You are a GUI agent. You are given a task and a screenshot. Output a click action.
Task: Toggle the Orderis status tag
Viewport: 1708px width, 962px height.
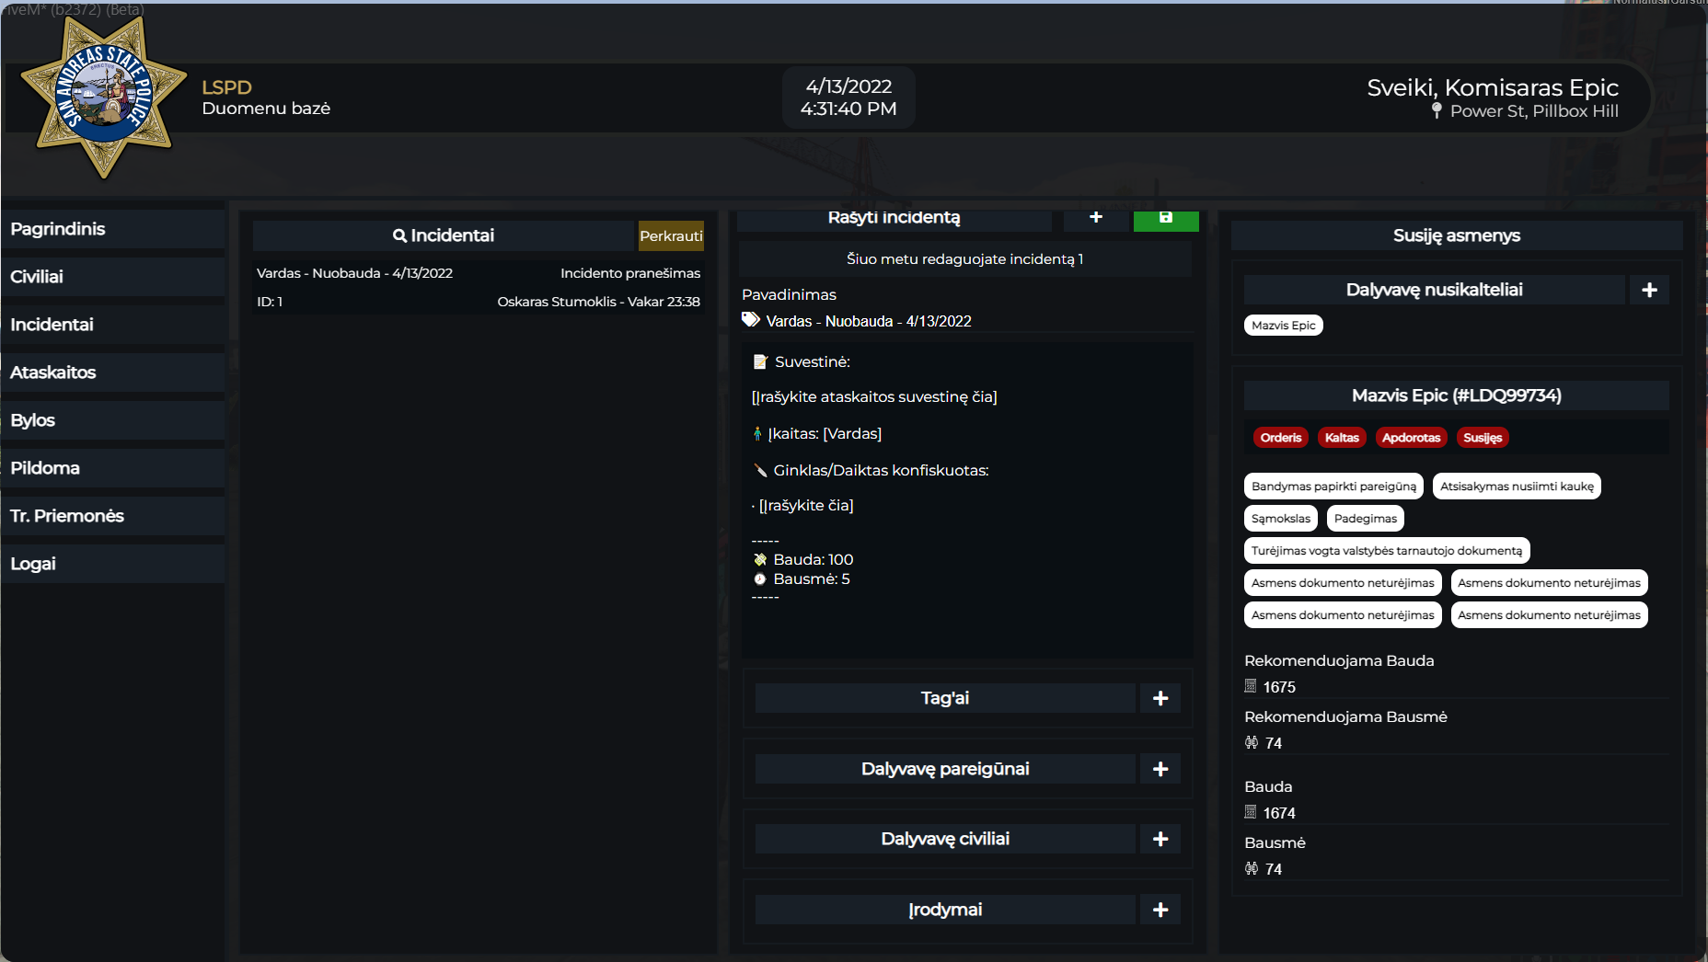pos(1280,438)
